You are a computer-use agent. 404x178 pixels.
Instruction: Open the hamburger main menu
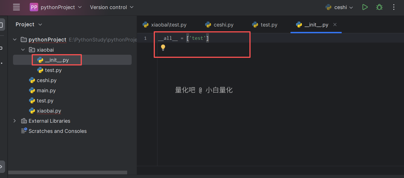[16, 7]
